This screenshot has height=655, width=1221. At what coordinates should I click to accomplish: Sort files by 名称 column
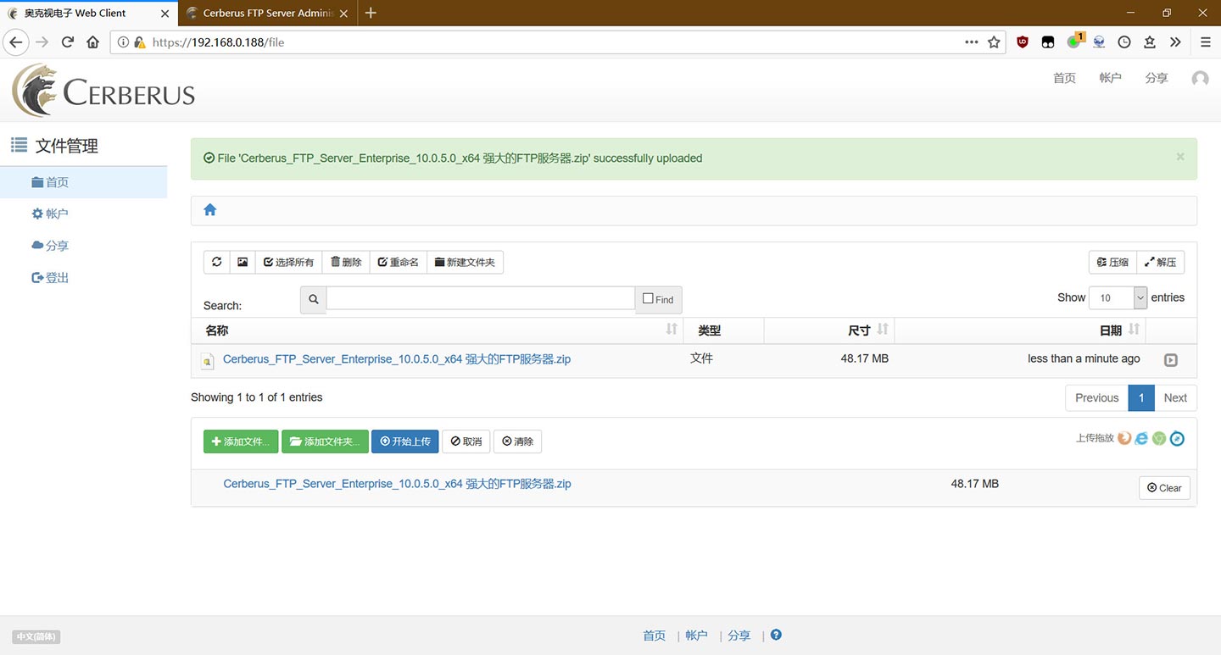(x=435, y=330)
